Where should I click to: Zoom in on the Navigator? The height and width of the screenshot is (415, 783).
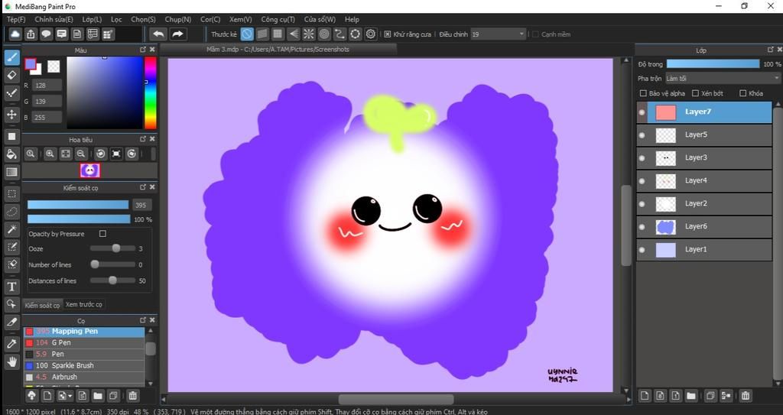coord(50,154)
